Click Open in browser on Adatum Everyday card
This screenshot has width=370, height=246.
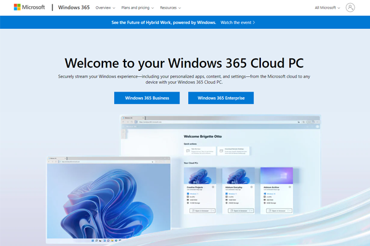click(x=241, y=211)
